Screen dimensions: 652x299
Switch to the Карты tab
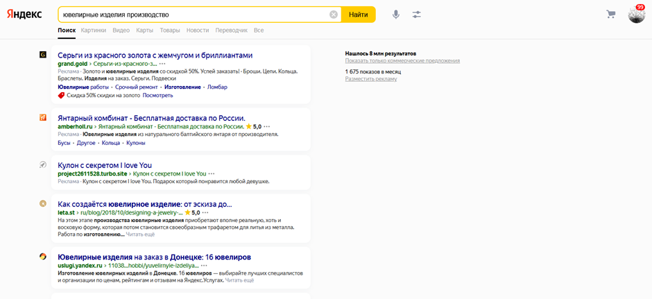click(x=145, y=31)
